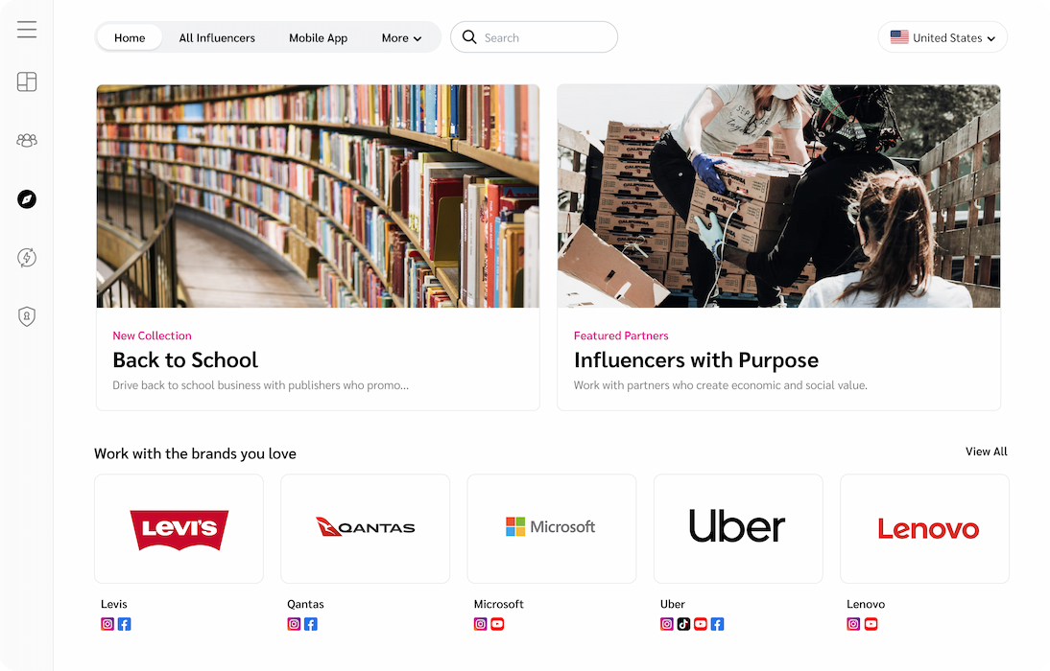Open the dashboard layout icon in sidebar

27,82
